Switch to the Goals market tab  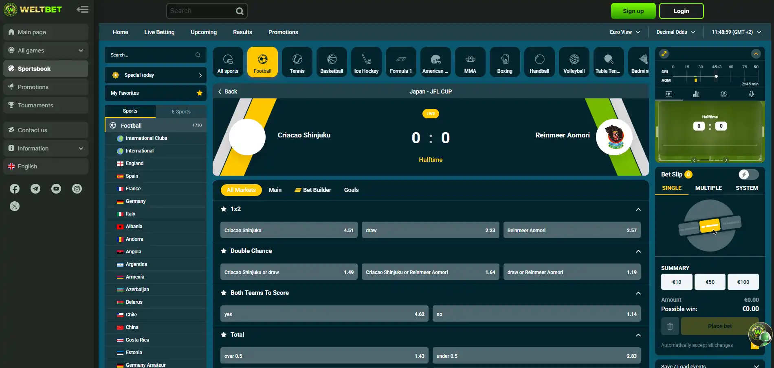tap(351, 190)
